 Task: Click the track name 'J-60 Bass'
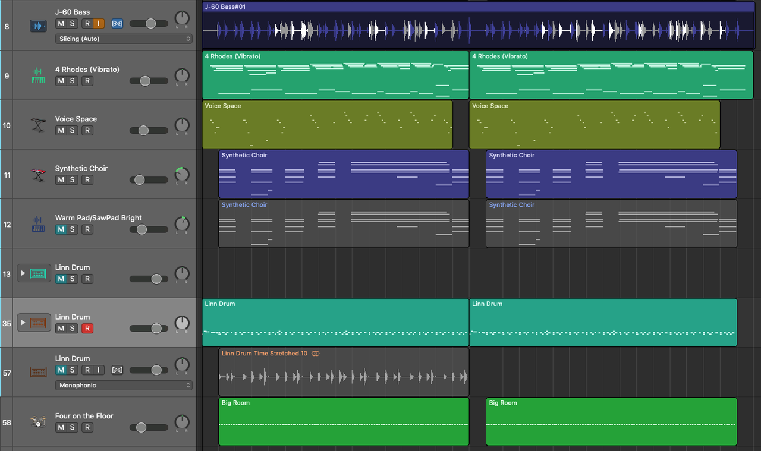point(73,12)
